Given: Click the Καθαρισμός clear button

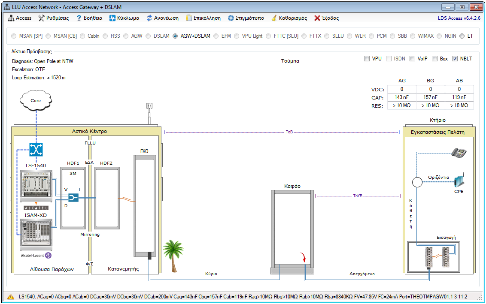Looking at the screenshot, I should pyautogui.click(x=289, y=18).
